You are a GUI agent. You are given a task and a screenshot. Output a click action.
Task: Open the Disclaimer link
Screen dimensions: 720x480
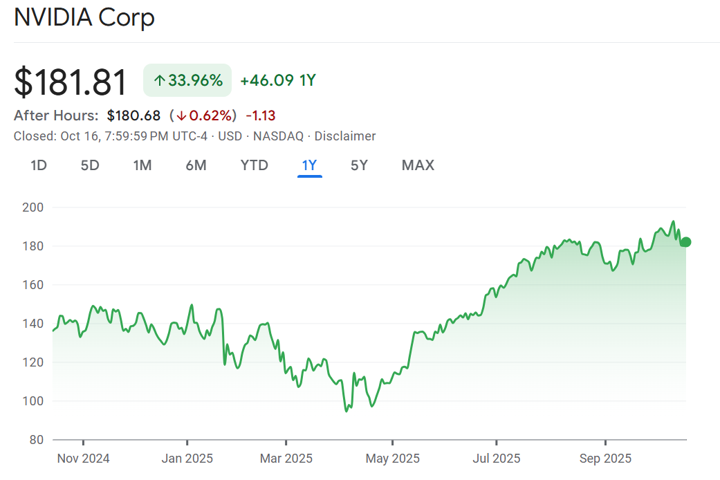coord(344,136)
